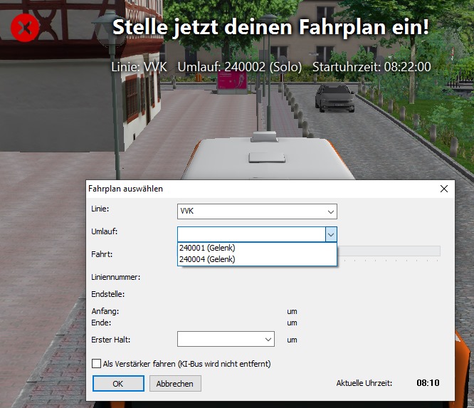Click the pink advertising poster
This screenshot has width=474, height=408.
232,80
